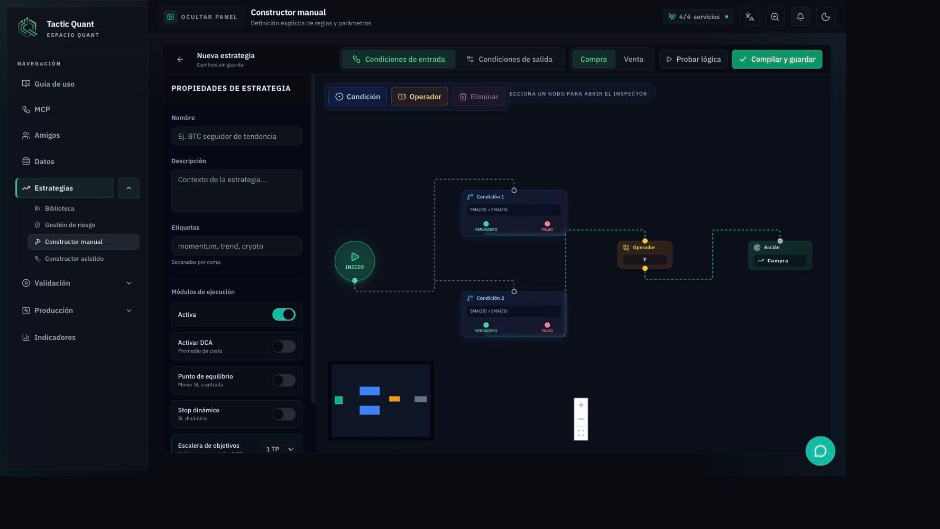Enable Stop dinámico switch
This screenshot has height=529, width=940.
point(284,414)
